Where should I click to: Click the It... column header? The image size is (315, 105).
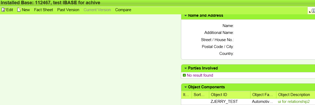click(x=186, y=95)
